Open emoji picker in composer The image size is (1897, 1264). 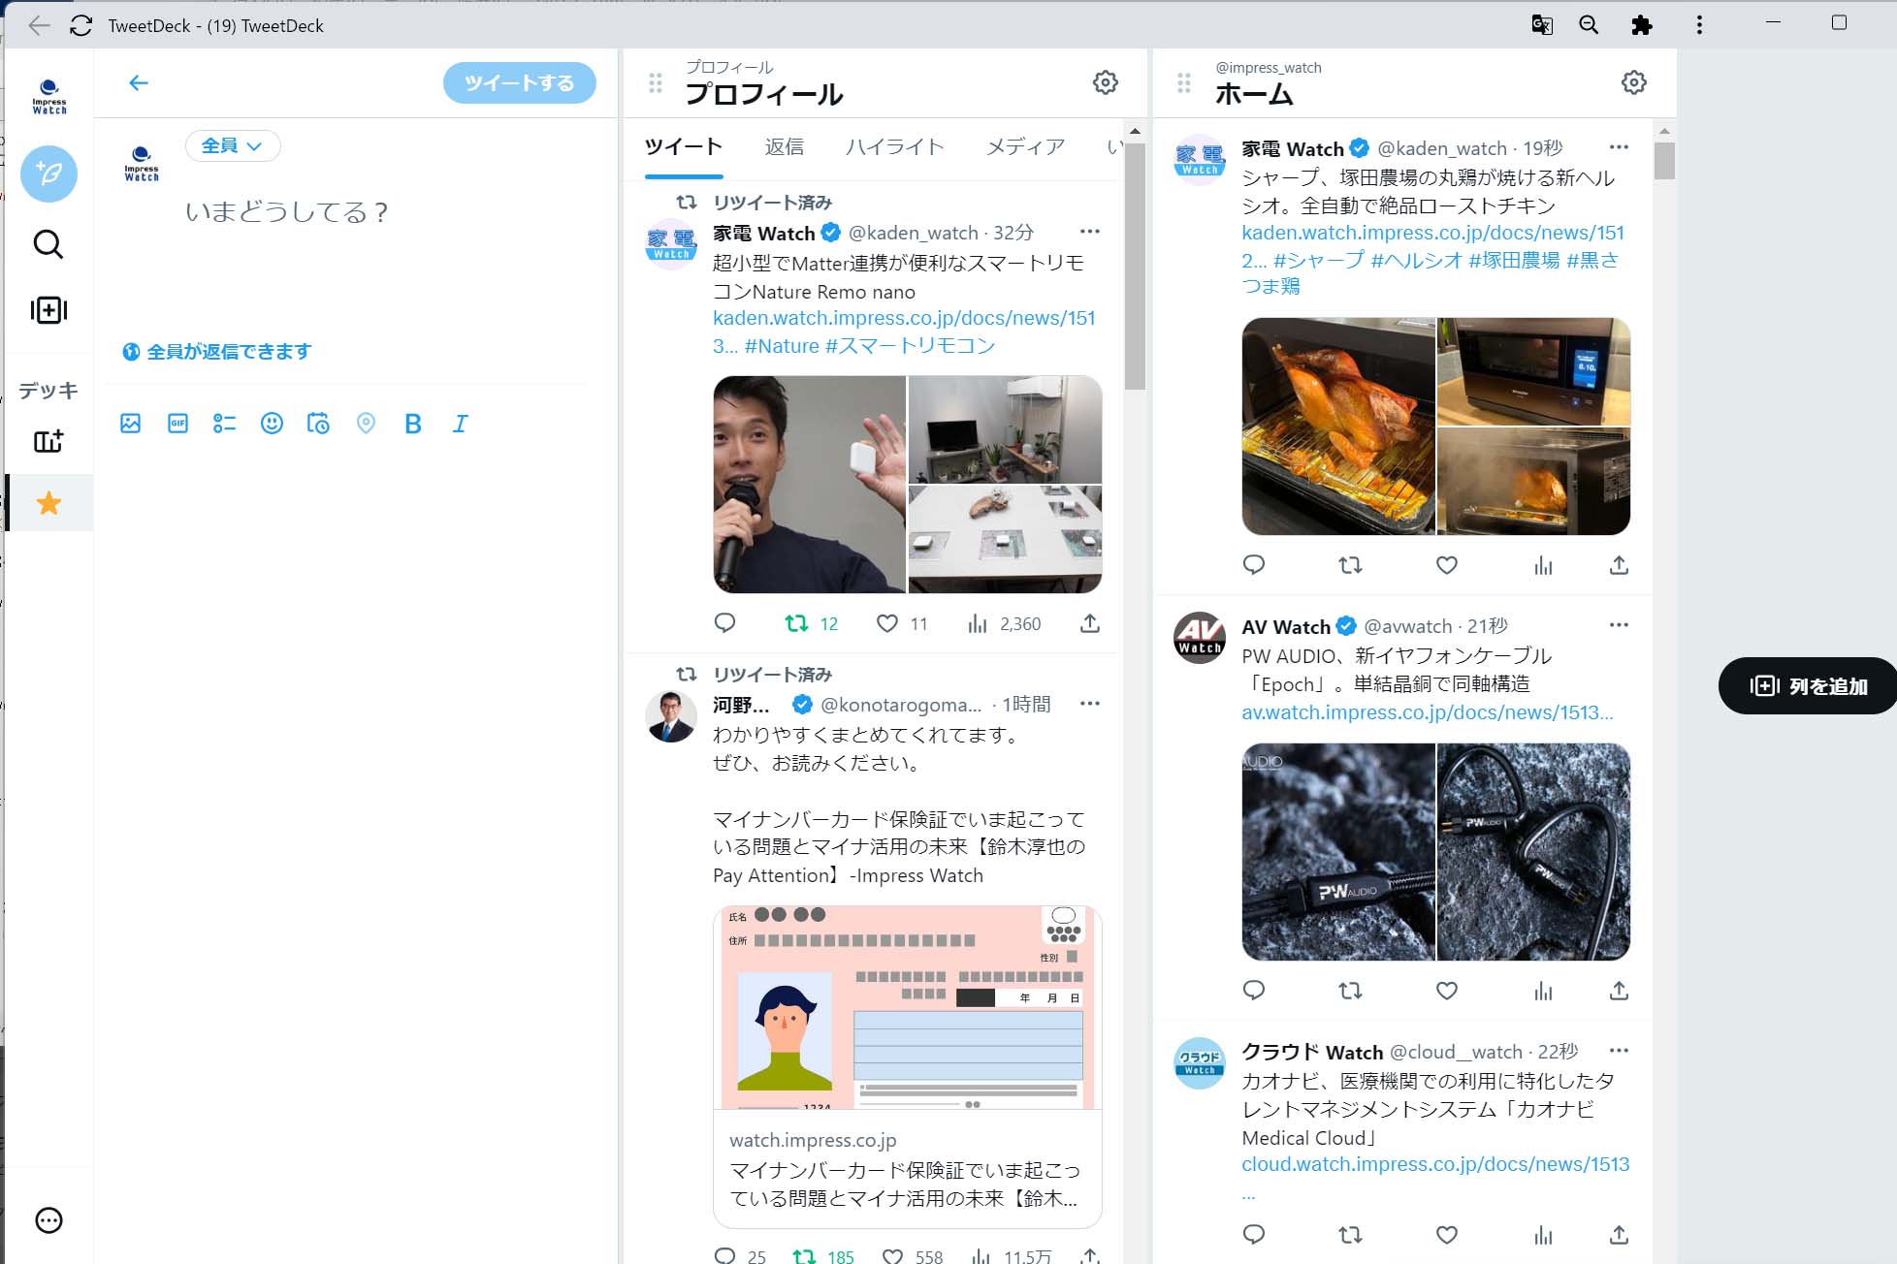pos(272,424)
